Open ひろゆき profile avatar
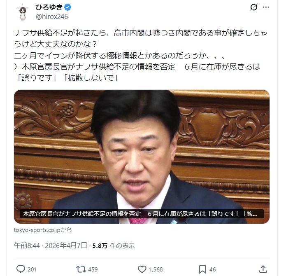 click(x=23, y=12)
